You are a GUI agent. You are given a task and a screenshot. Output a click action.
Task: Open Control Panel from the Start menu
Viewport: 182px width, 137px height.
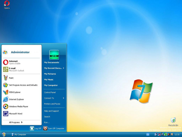pyautogui.click(x=50, y=92)
